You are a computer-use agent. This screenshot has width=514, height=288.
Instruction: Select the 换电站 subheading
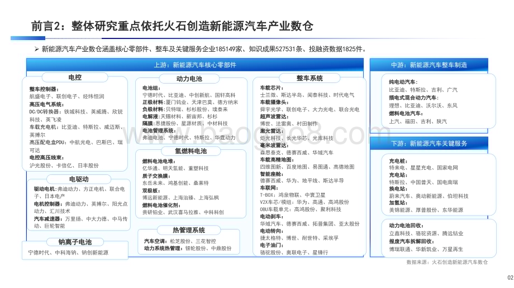(x=398, y=189)
